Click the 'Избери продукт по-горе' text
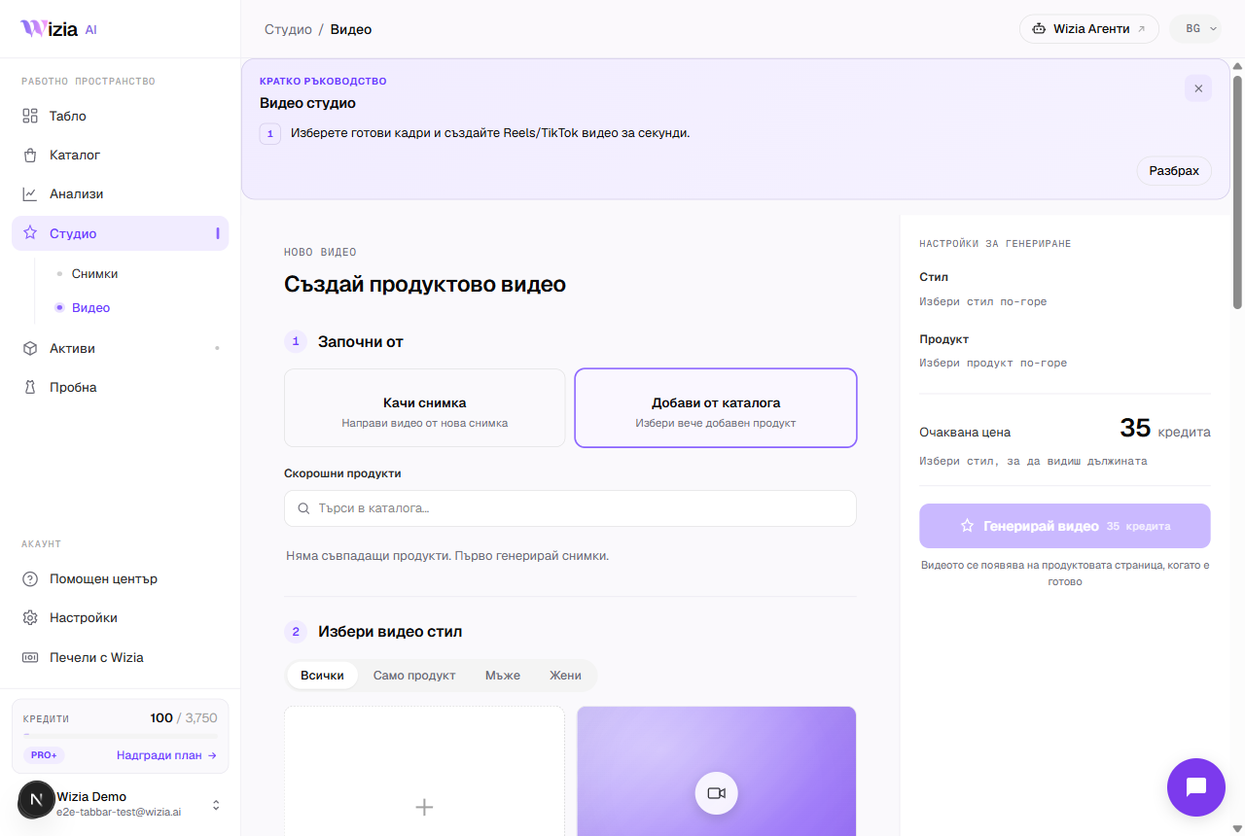Viewport: 1245px width, 836px height. tap(993, 363)
